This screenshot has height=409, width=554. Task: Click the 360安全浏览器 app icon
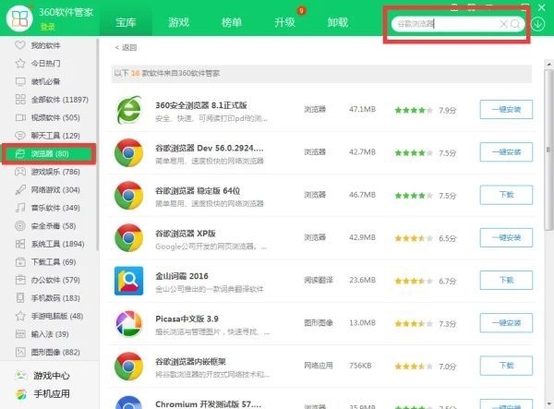128,110
